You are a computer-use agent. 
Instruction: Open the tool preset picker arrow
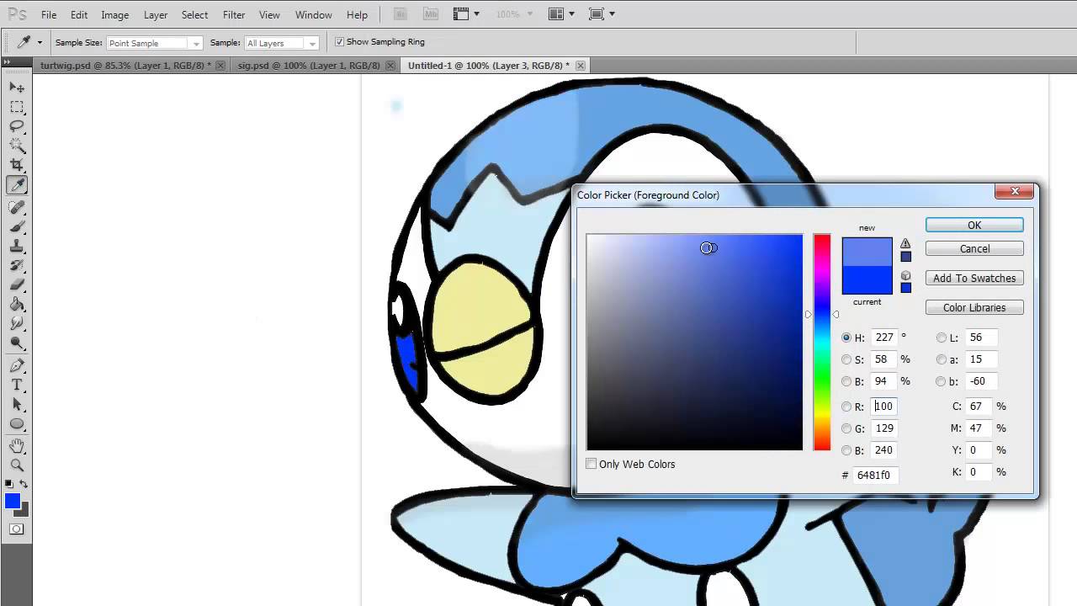[x=39, y=42]
